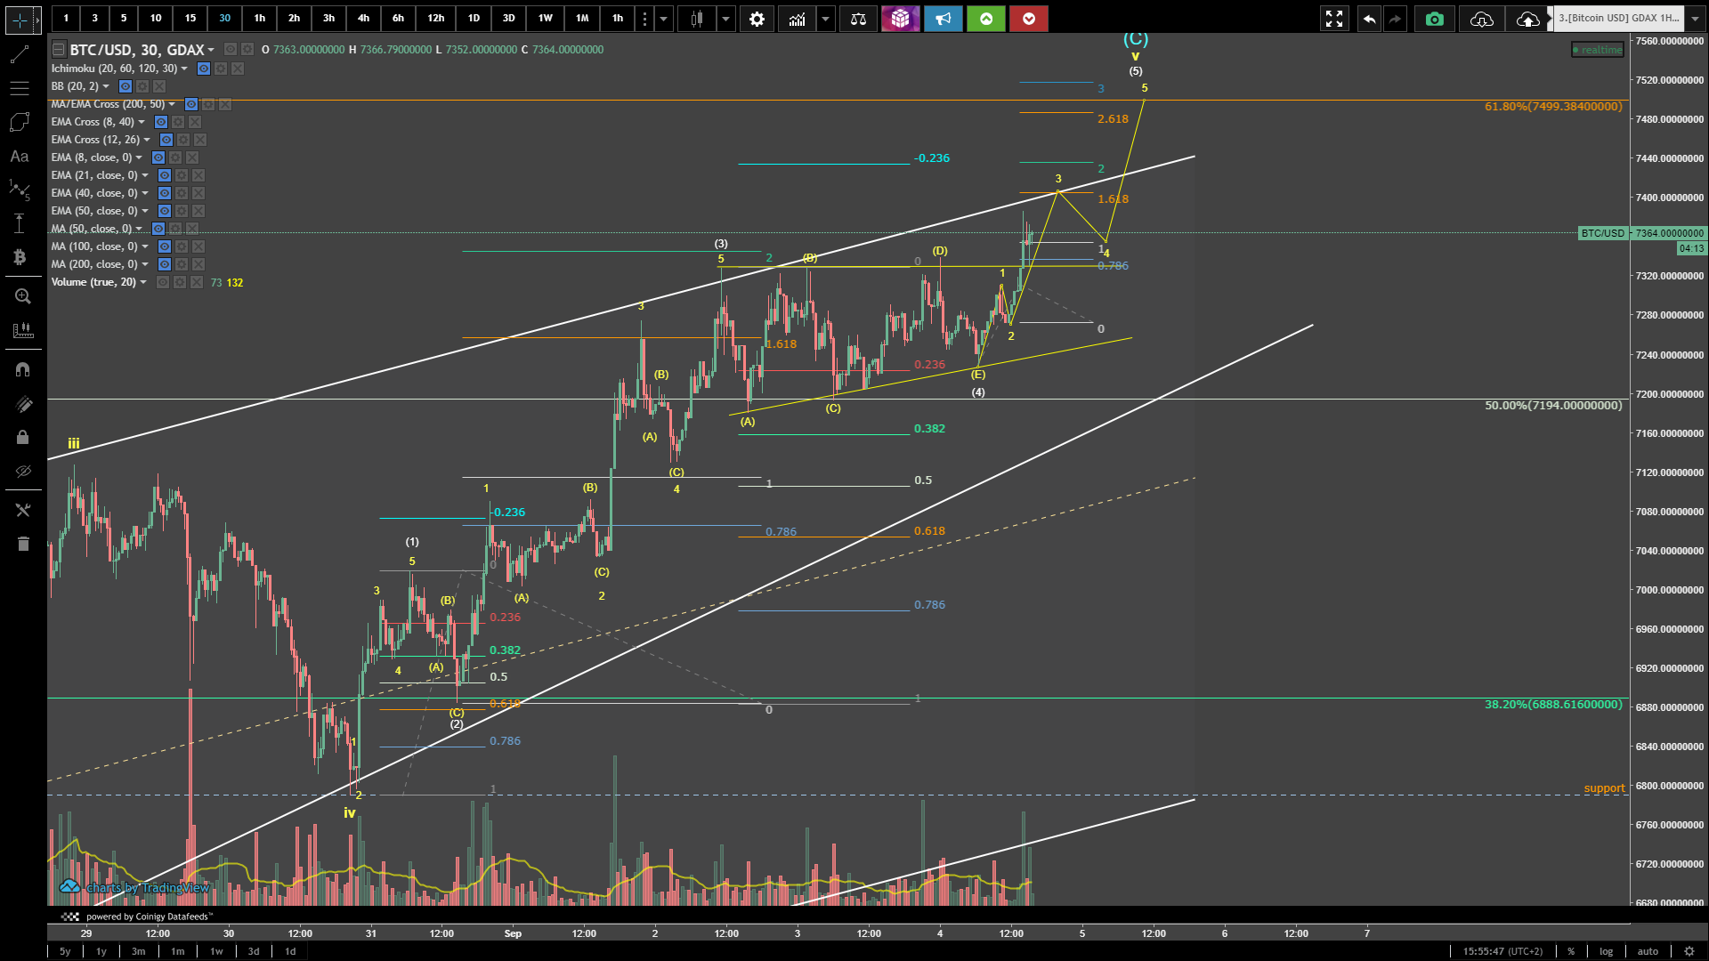Toggle visibility of MA (200, close, 0)

[165, 264]
